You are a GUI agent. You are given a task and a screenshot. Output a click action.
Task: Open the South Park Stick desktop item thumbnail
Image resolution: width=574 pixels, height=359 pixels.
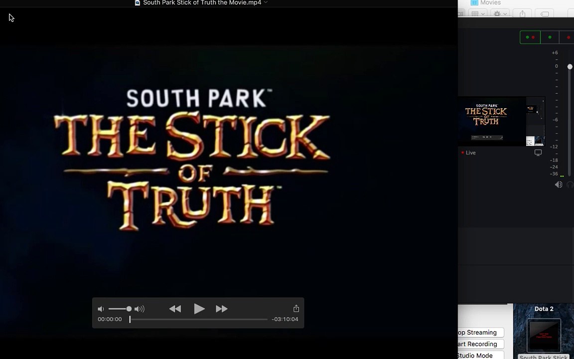point(544,335)
